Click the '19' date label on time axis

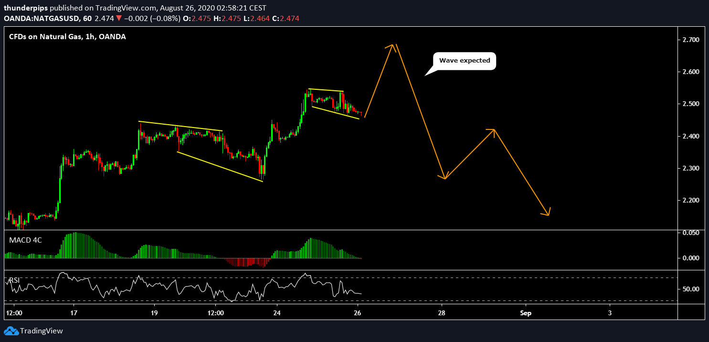click(155, 313)
